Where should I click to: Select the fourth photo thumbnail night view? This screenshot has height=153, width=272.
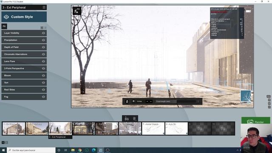click(x=84, y=128)
